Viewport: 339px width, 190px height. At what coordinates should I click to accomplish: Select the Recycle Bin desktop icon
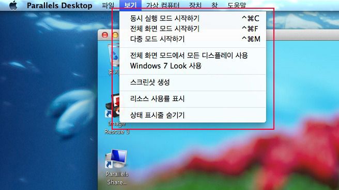[114, 59]
